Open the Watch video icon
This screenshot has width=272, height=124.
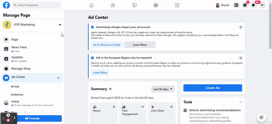tap(134, 5)
